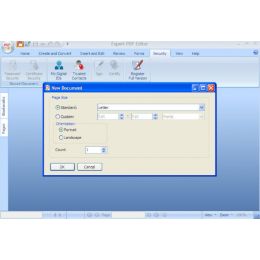Open the Points units dropdown
The width and height of the screenshot is (260, 260).
pyautogui.click(x=201, y=117)
